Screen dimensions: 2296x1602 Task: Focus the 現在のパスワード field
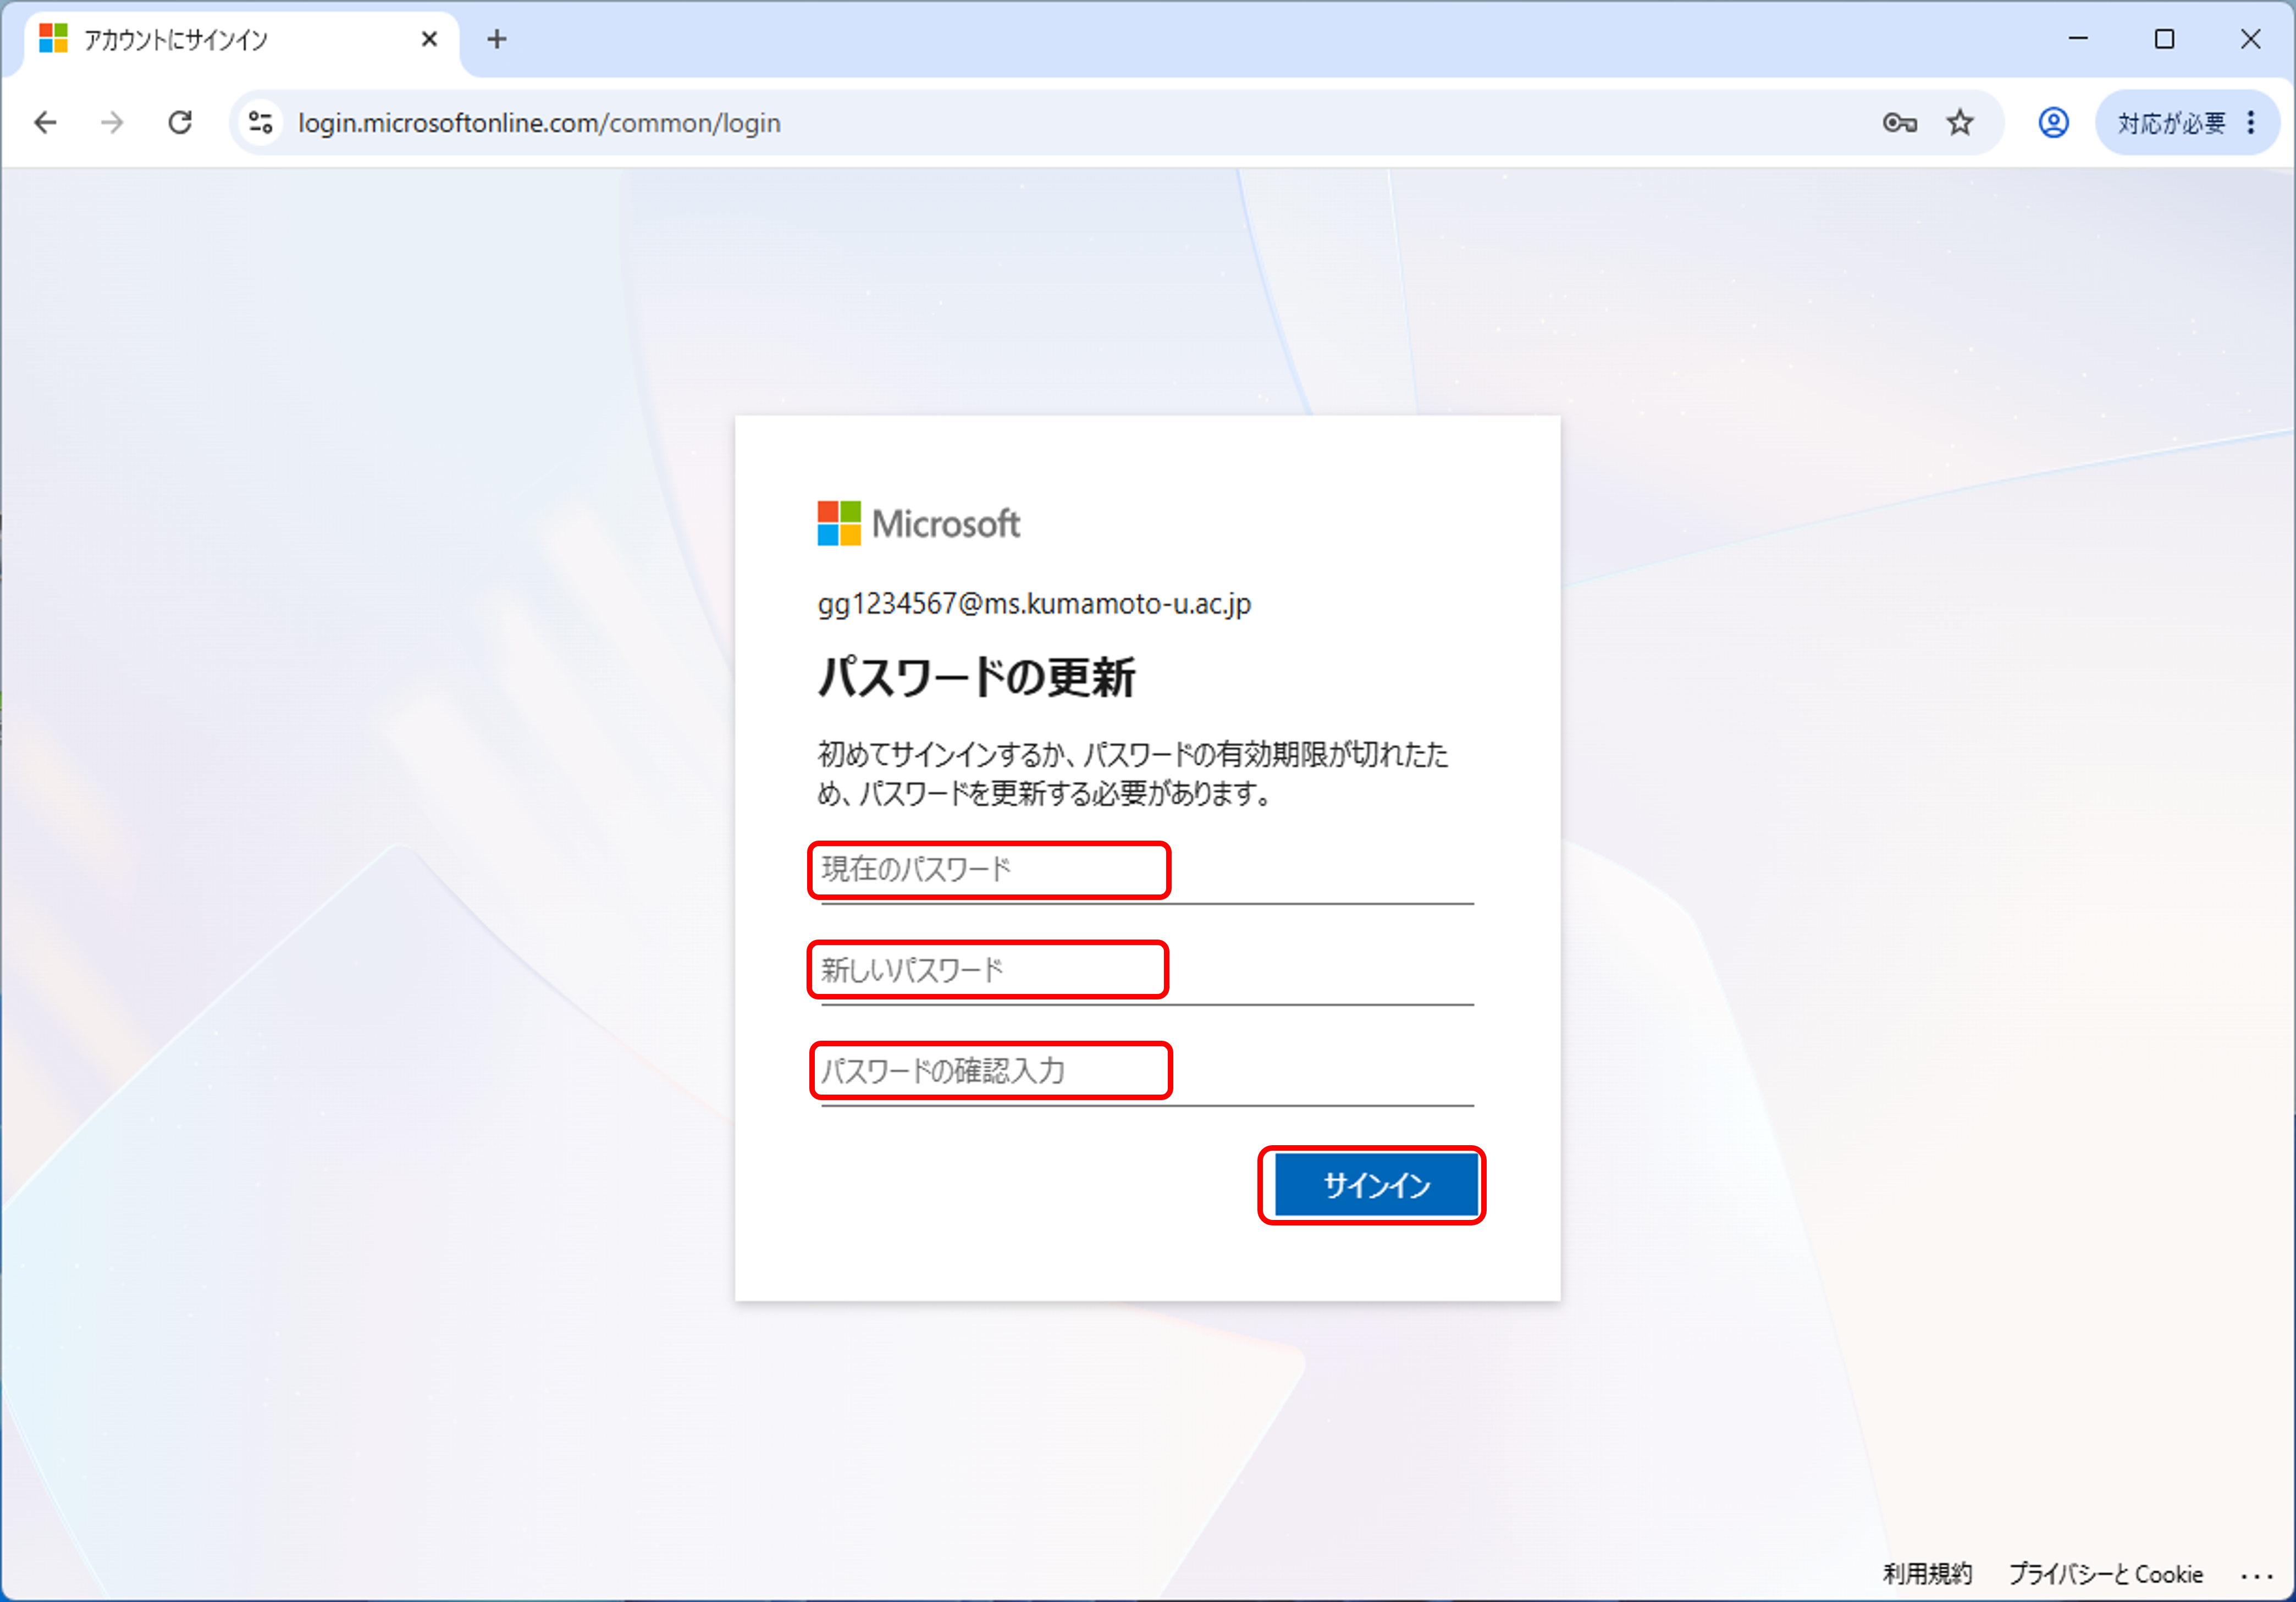click(x=1147, y=870)
